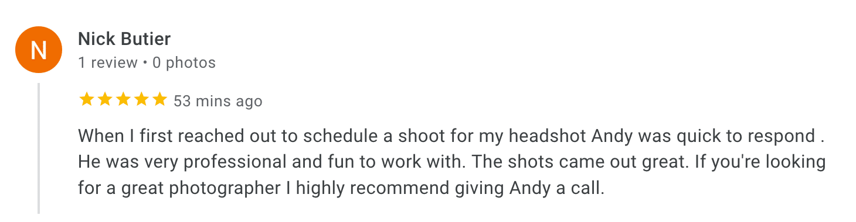
Task: Click 'Andy' in the first review line
Action: pos(612,137)
